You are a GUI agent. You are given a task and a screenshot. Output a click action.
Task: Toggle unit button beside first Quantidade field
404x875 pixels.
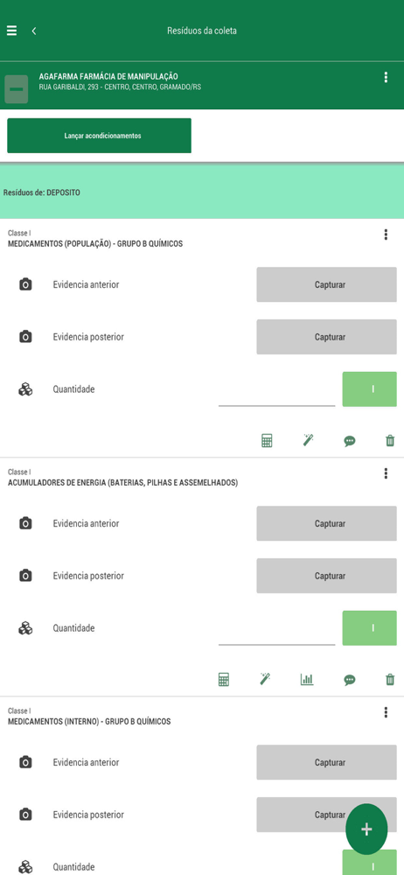[x=369, y=389]
